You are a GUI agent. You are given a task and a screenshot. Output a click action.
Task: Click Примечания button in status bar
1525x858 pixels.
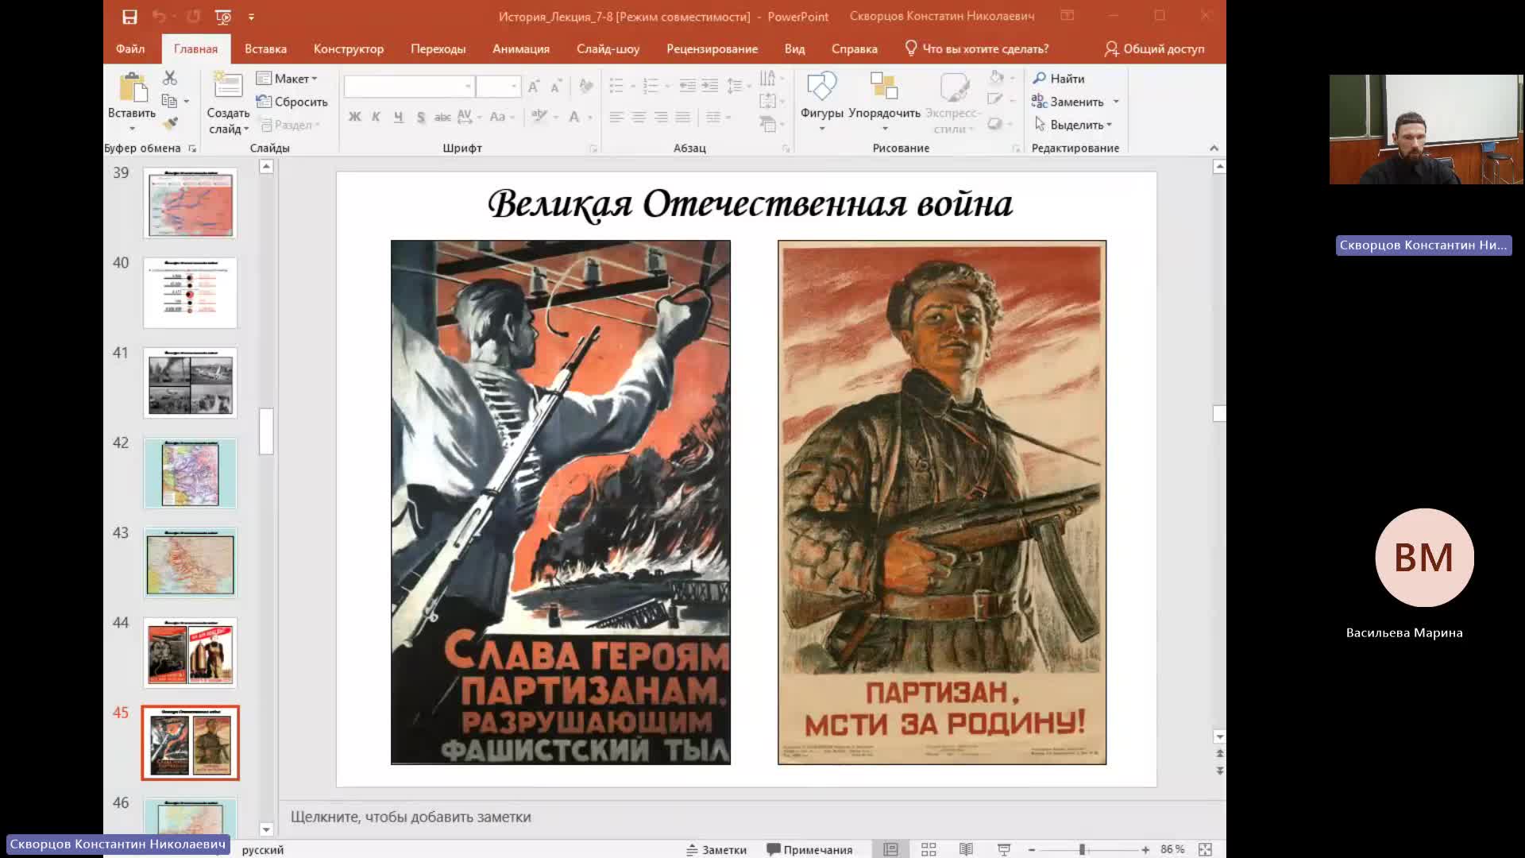pyautogui.click(x=809, y=849)
